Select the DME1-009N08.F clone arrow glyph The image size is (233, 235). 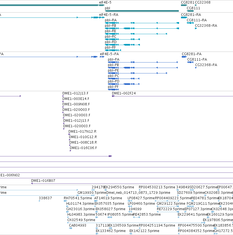(63, 107)
